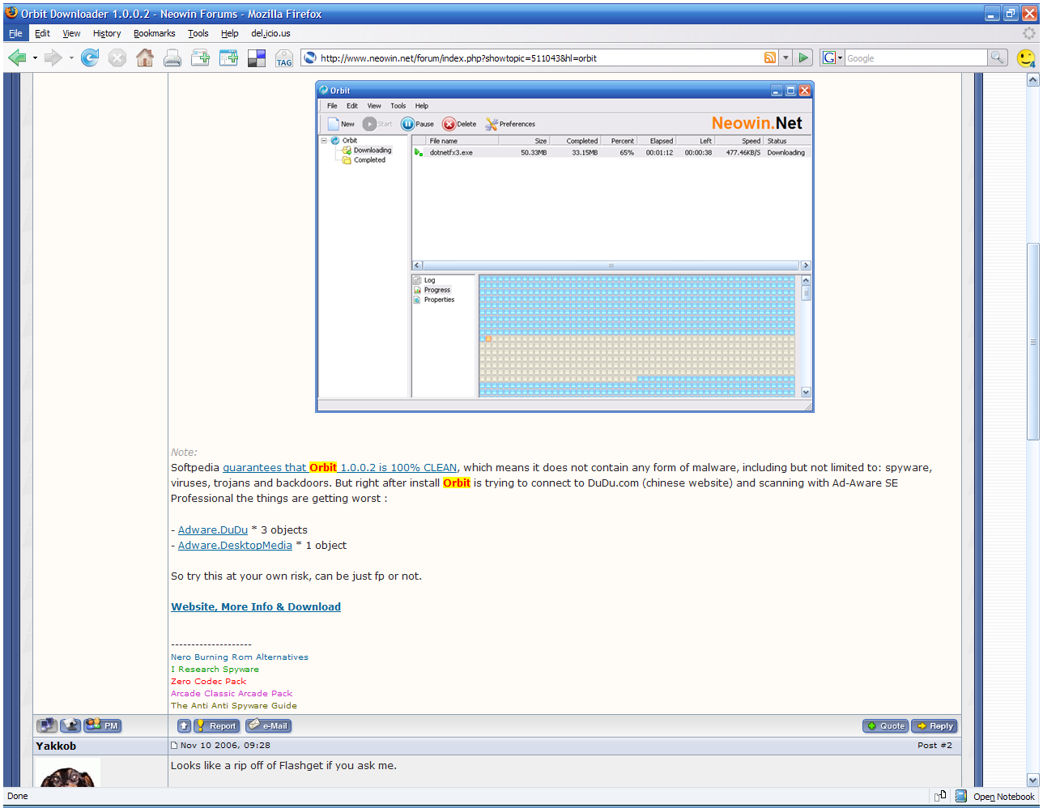Go to the Home page icon
This screenshot has height=808, width=1043.
[x=145, y=58]
